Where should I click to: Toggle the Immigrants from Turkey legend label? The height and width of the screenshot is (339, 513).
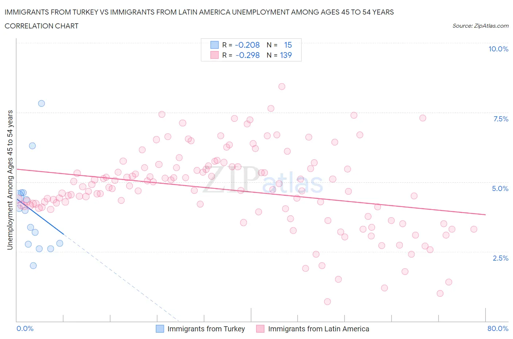[206, 329]
